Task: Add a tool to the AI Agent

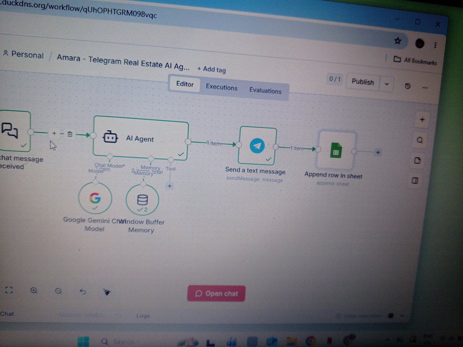Action: coord(169,186)
